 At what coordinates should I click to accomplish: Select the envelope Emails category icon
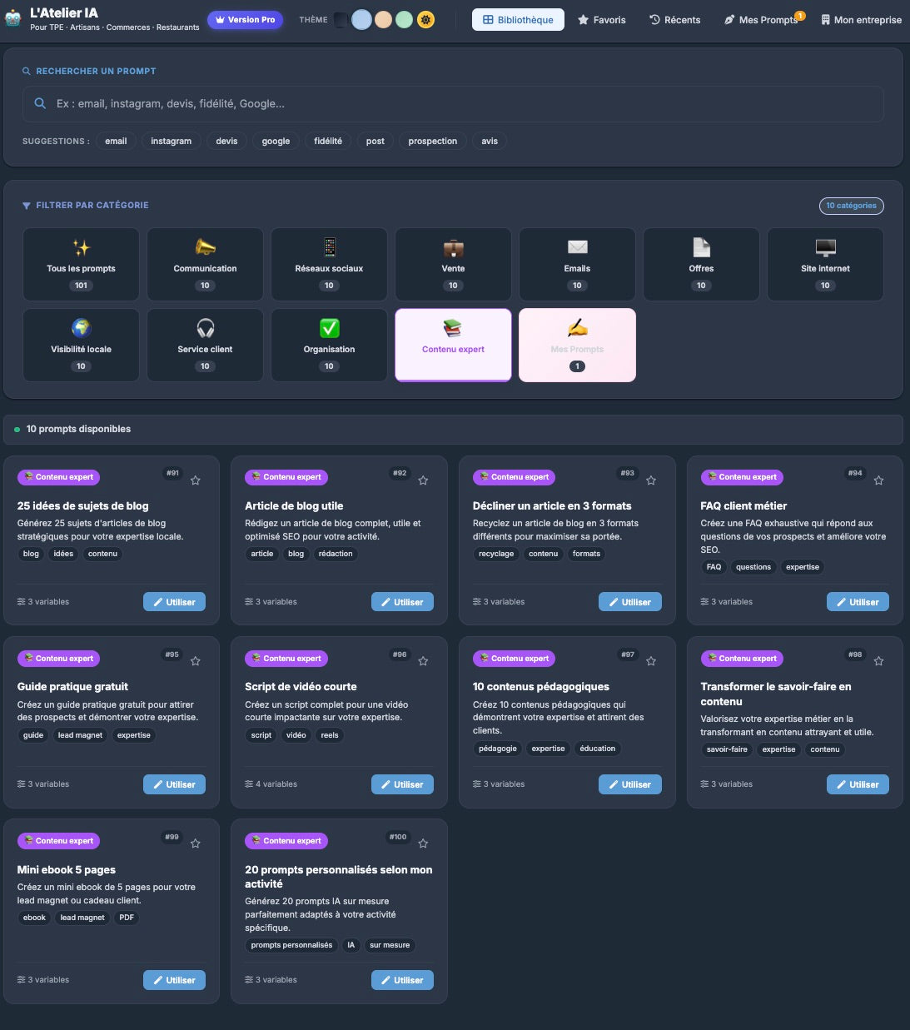[577, 247]
